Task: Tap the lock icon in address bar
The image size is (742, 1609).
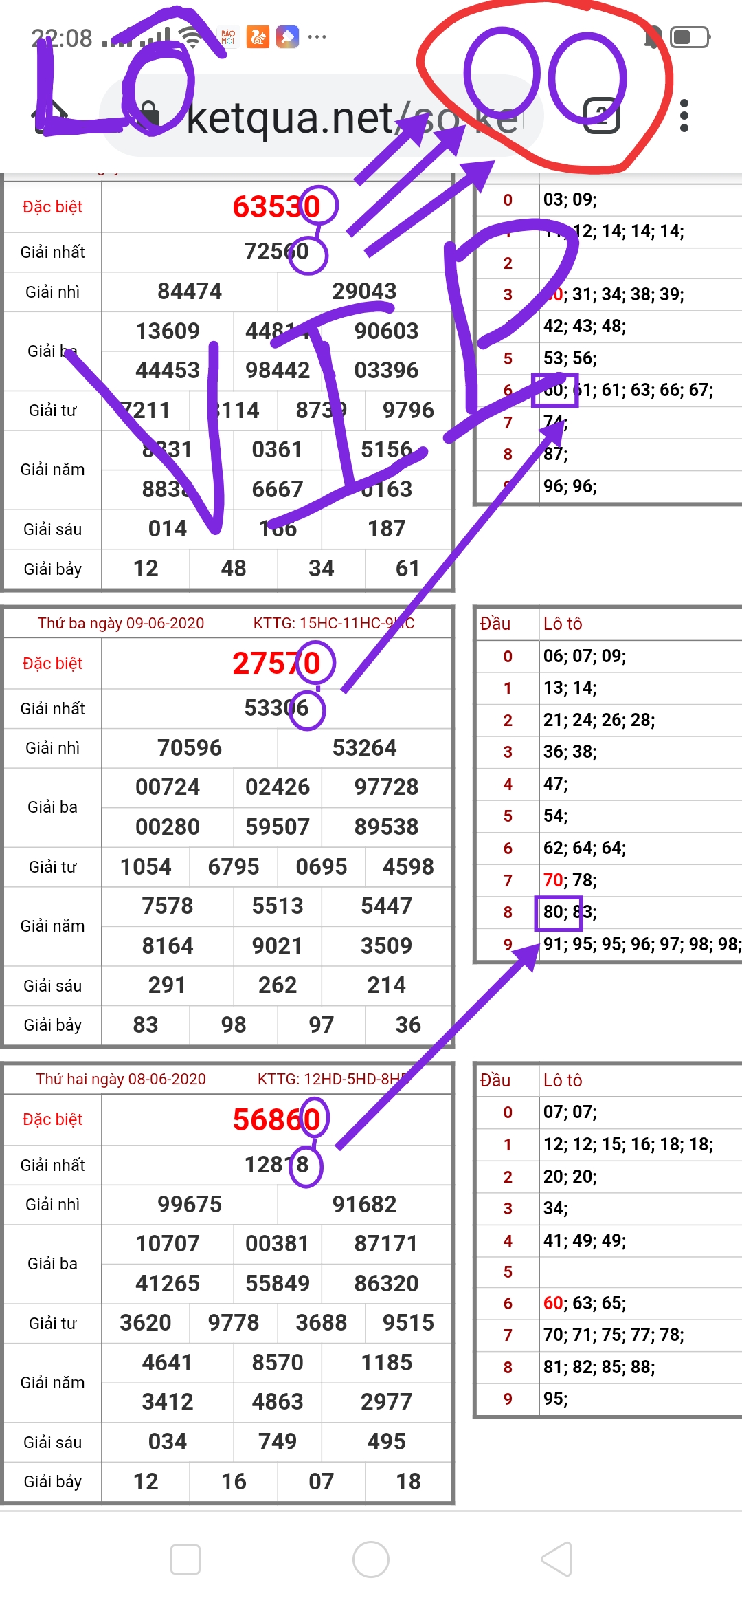Action: (148, 116)
